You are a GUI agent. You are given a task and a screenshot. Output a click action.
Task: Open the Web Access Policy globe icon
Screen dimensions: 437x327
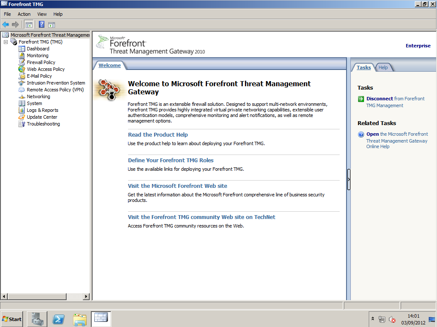tap(22, 69)
